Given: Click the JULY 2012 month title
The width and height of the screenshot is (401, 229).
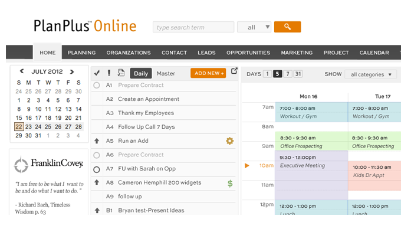Looking at the screenshot, I should point(47,71).
